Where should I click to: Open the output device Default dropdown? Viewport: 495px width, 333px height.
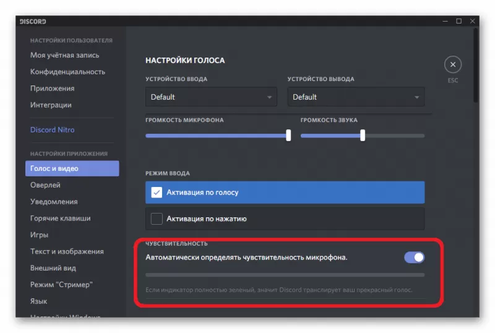point(356,97)
